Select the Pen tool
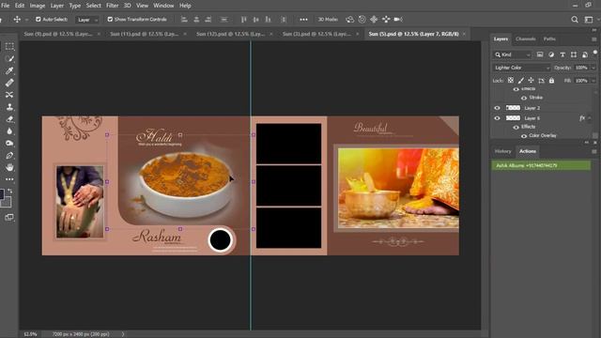Screen dimensions: 601x338 click(x=9, y=155)
